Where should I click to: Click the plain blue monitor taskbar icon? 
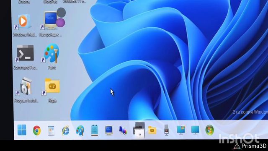point(195,130)
